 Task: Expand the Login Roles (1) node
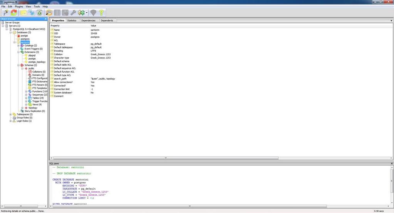(10, 121)
